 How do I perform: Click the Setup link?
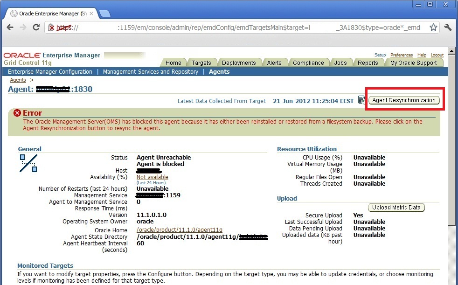click(x=380, y=55)
